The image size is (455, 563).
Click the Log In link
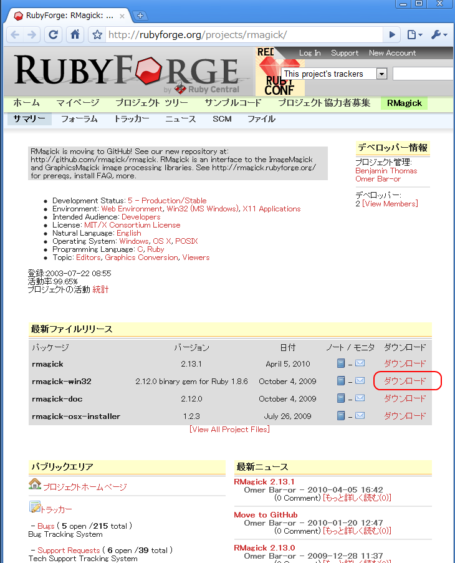[x=310, y=53]
